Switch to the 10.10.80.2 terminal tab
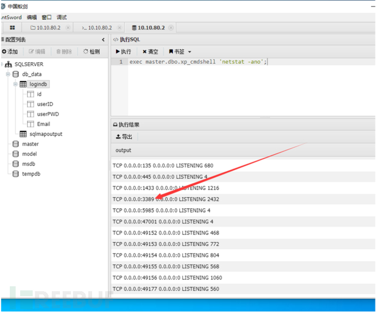Image resolution: width=376 pixels, height=313 pixels. 96,28
